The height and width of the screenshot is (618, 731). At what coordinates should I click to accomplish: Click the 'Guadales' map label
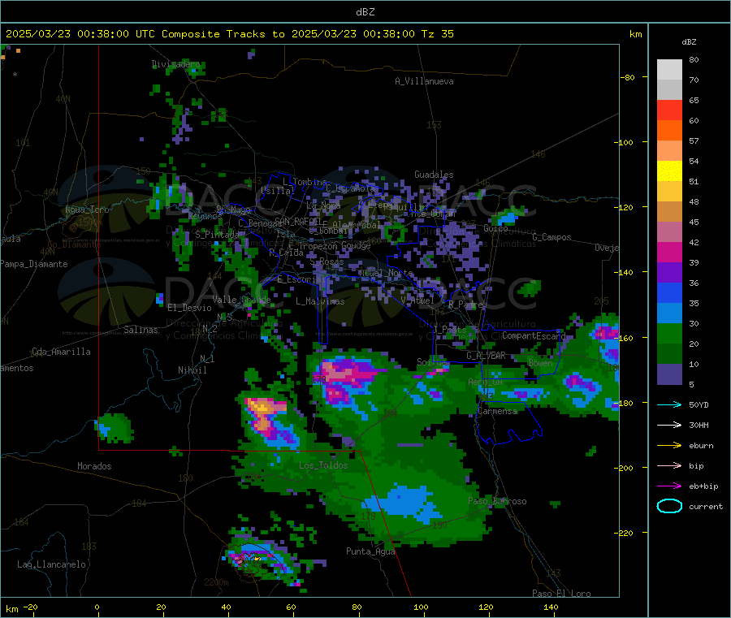(434, 175)
